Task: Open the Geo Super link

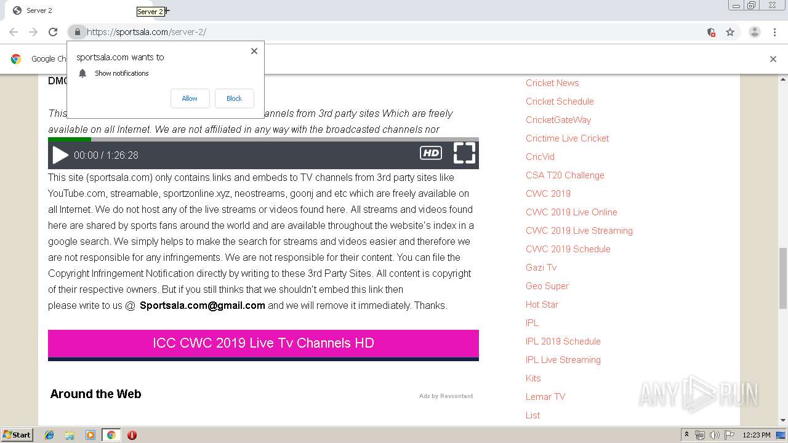Action: pos(547,286)
